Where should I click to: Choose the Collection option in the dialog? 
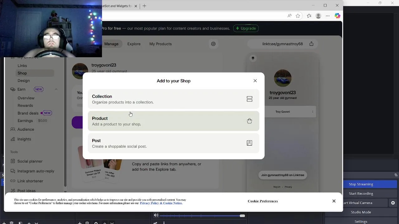pyautogui.click(x=173, y=99)
